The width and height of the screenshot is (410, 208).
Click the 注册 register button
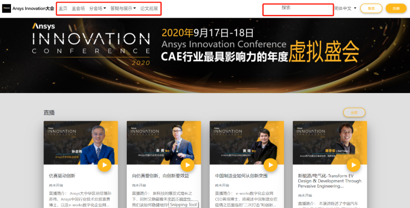click(396, 8)
